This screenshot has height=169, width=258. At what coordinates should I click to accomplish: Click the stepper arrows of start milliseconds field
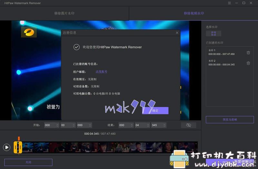pos(90,125)
